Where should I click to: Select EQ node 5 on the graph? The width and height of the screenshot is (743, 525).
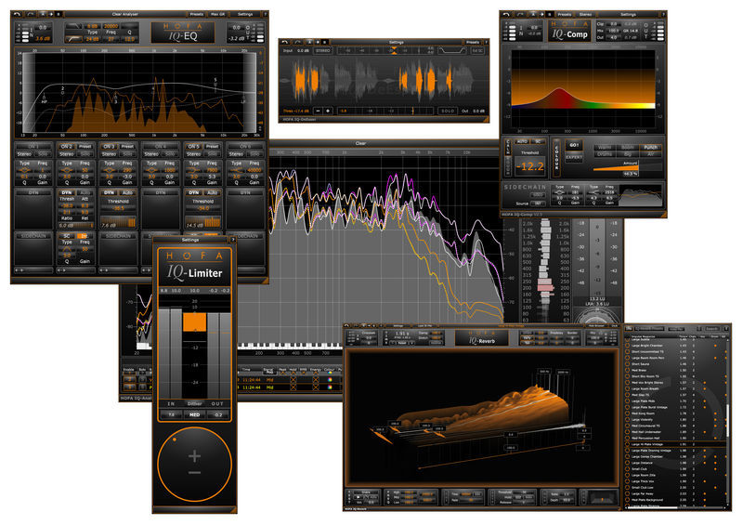[215, 81]
